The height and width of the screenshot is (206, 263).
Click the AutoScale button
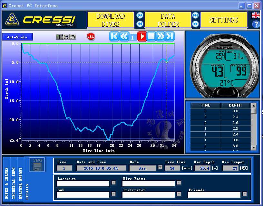tap(17, 37)
